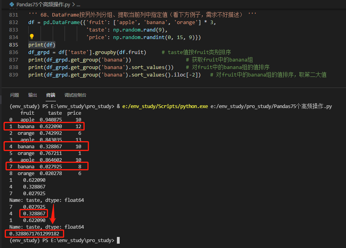346x248 pixels.
Task: Click line number 831 in the gutter
Action: click(x=14, y=15)
